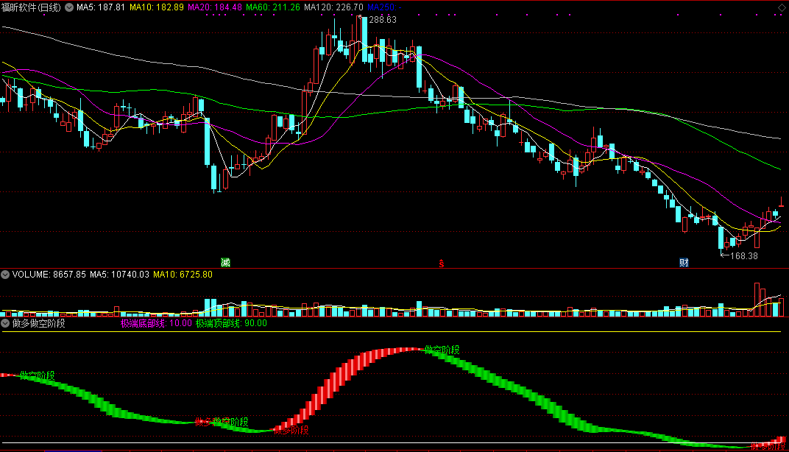This screenshot has height=452, width=789.
Task: Open the 做多做空阶段 indicator dropdown arrow
Action: click(5, 323)
